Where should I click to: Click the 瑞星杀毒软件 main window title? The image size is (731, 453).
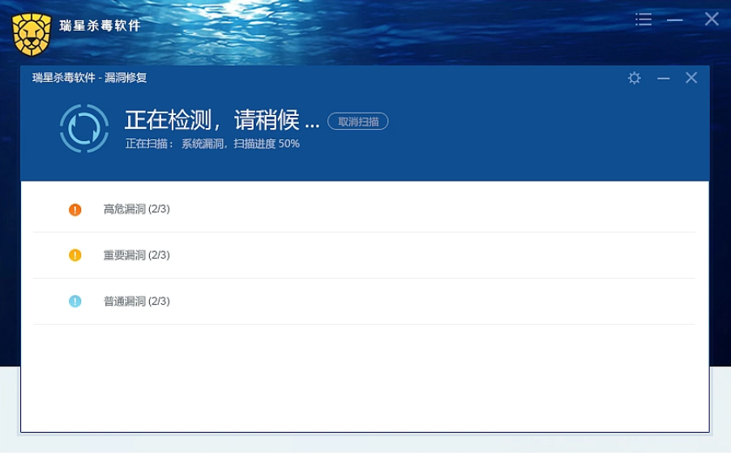100,25
